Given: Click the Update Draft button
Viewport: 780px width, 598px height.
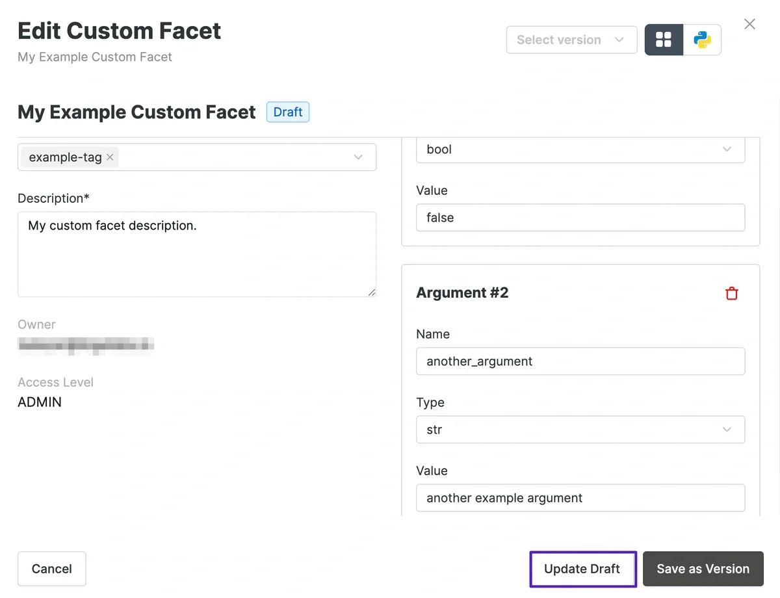Looking at the screenshot, I should (x=582, y=569).
